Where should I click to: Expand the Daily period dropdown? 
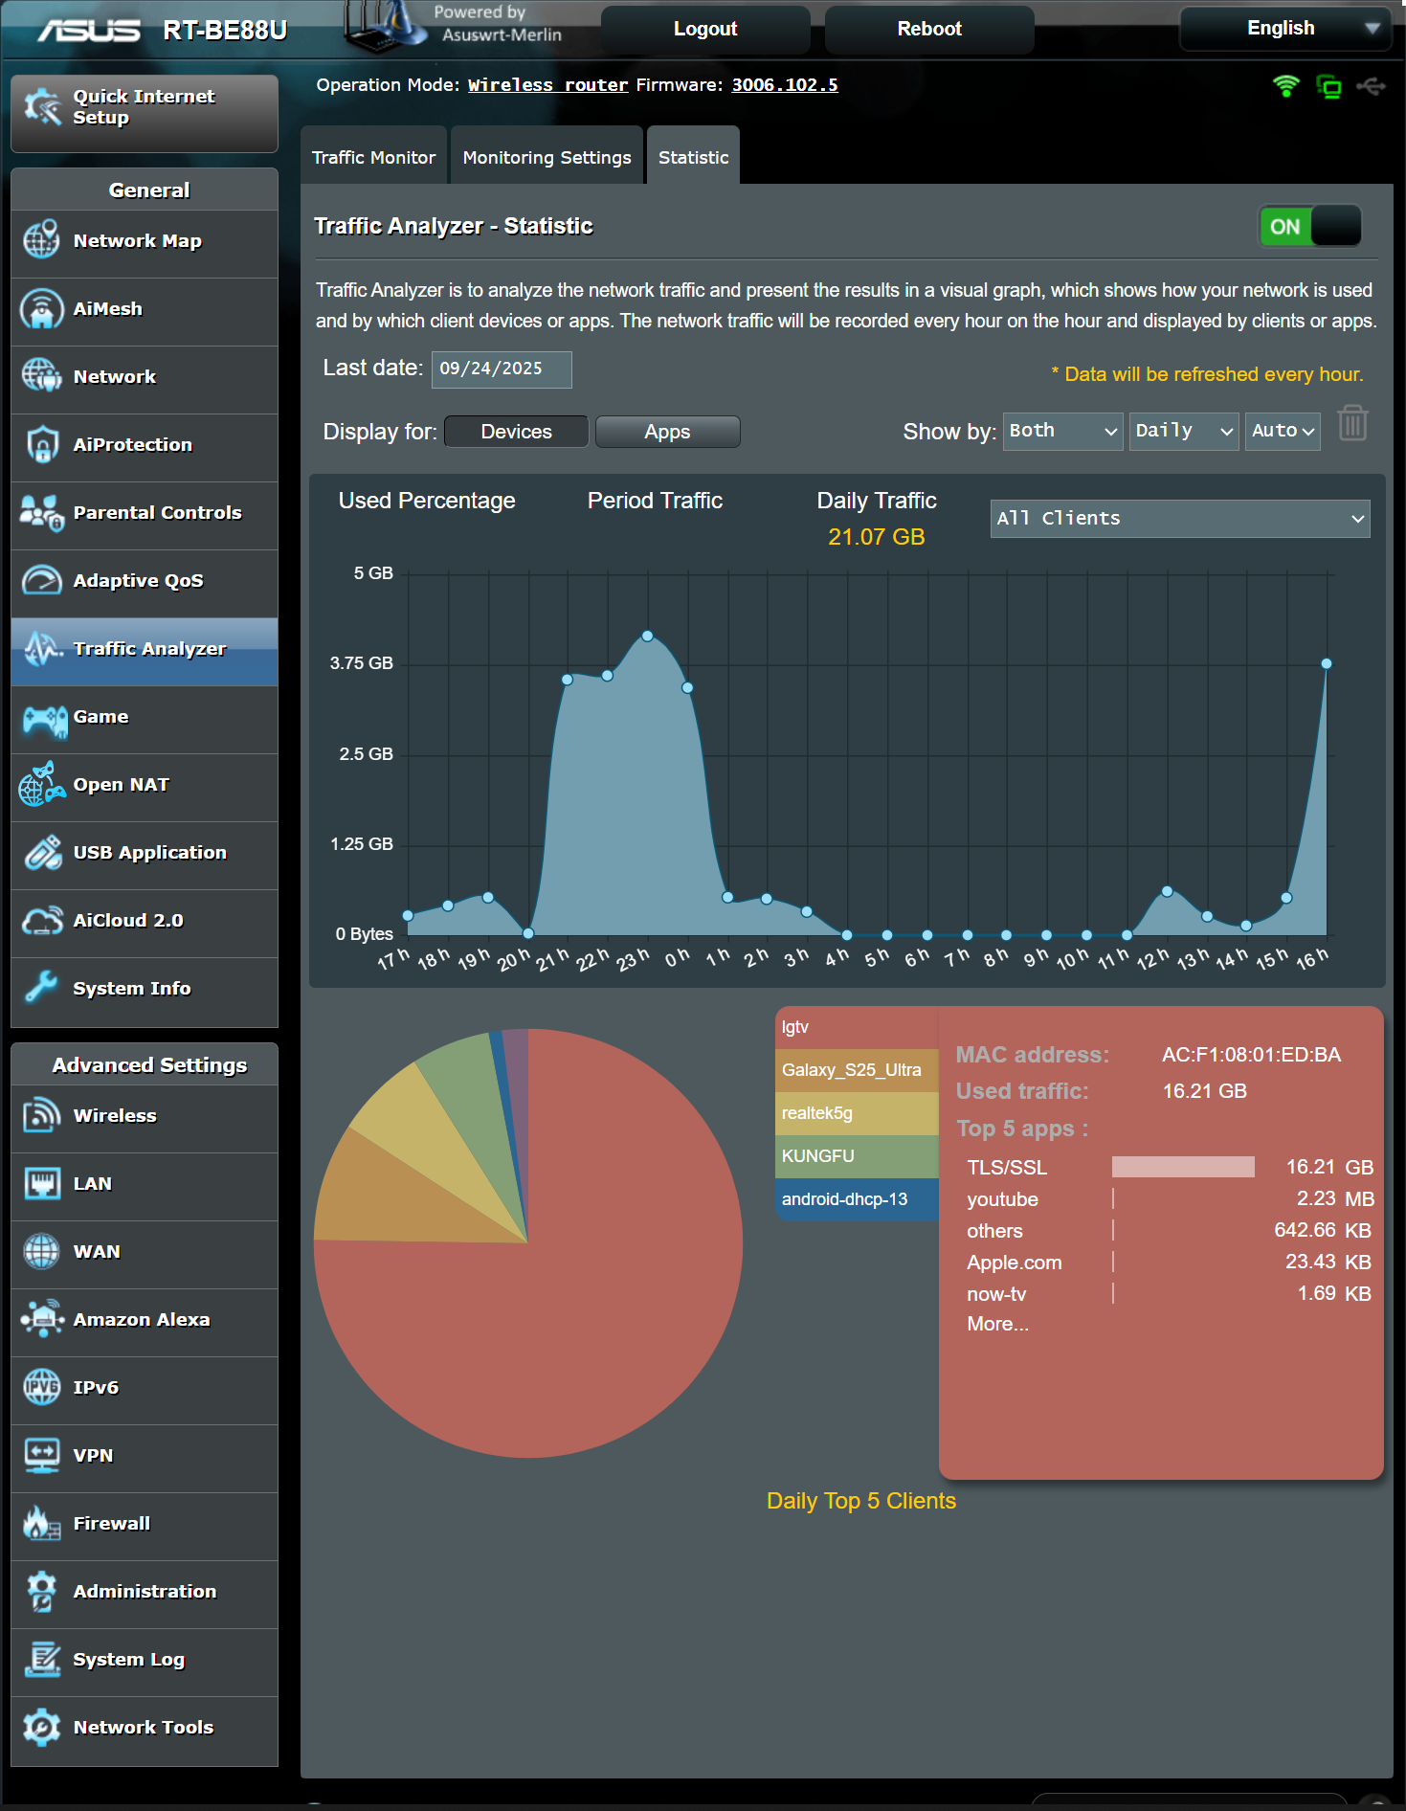1183,431
